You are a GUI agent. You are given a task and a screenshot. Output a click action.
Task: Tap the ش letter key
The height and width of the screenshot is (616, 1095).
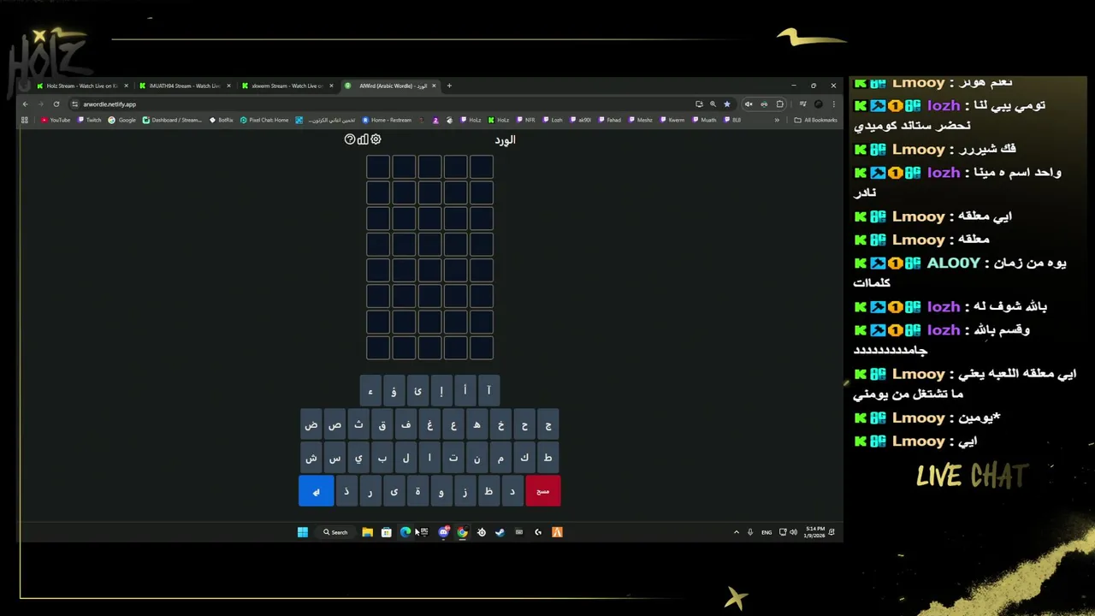pyautogui.click(x=311, y=458)
